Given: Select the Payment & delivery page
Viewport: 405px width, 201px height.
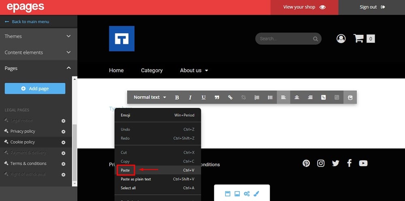Looking at the screenshot, I should coord(28,153).
